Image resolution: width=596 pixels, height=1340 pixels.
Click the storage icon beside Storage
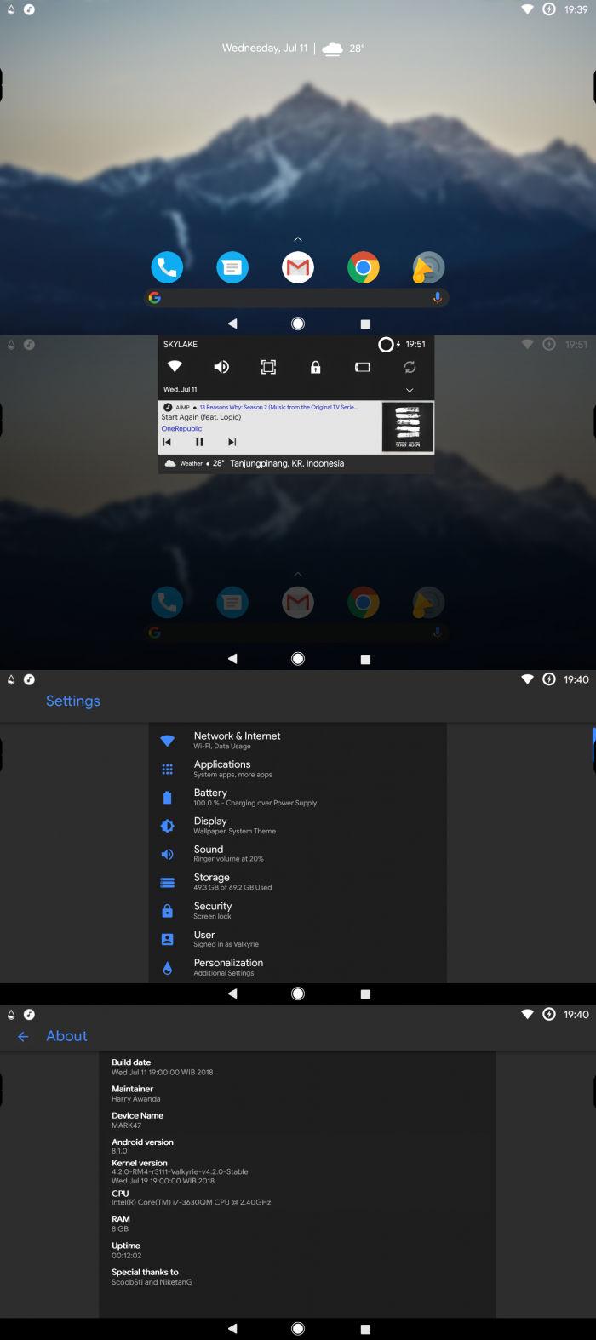click(168, 883)
